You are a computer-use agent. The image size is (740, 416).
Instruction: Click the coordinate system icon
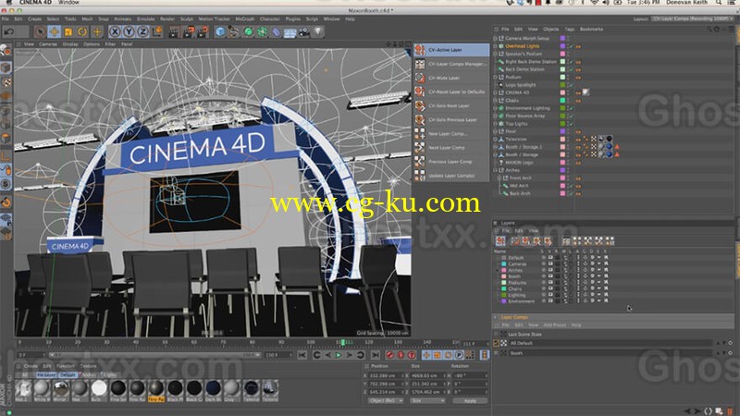pos(157,31)
